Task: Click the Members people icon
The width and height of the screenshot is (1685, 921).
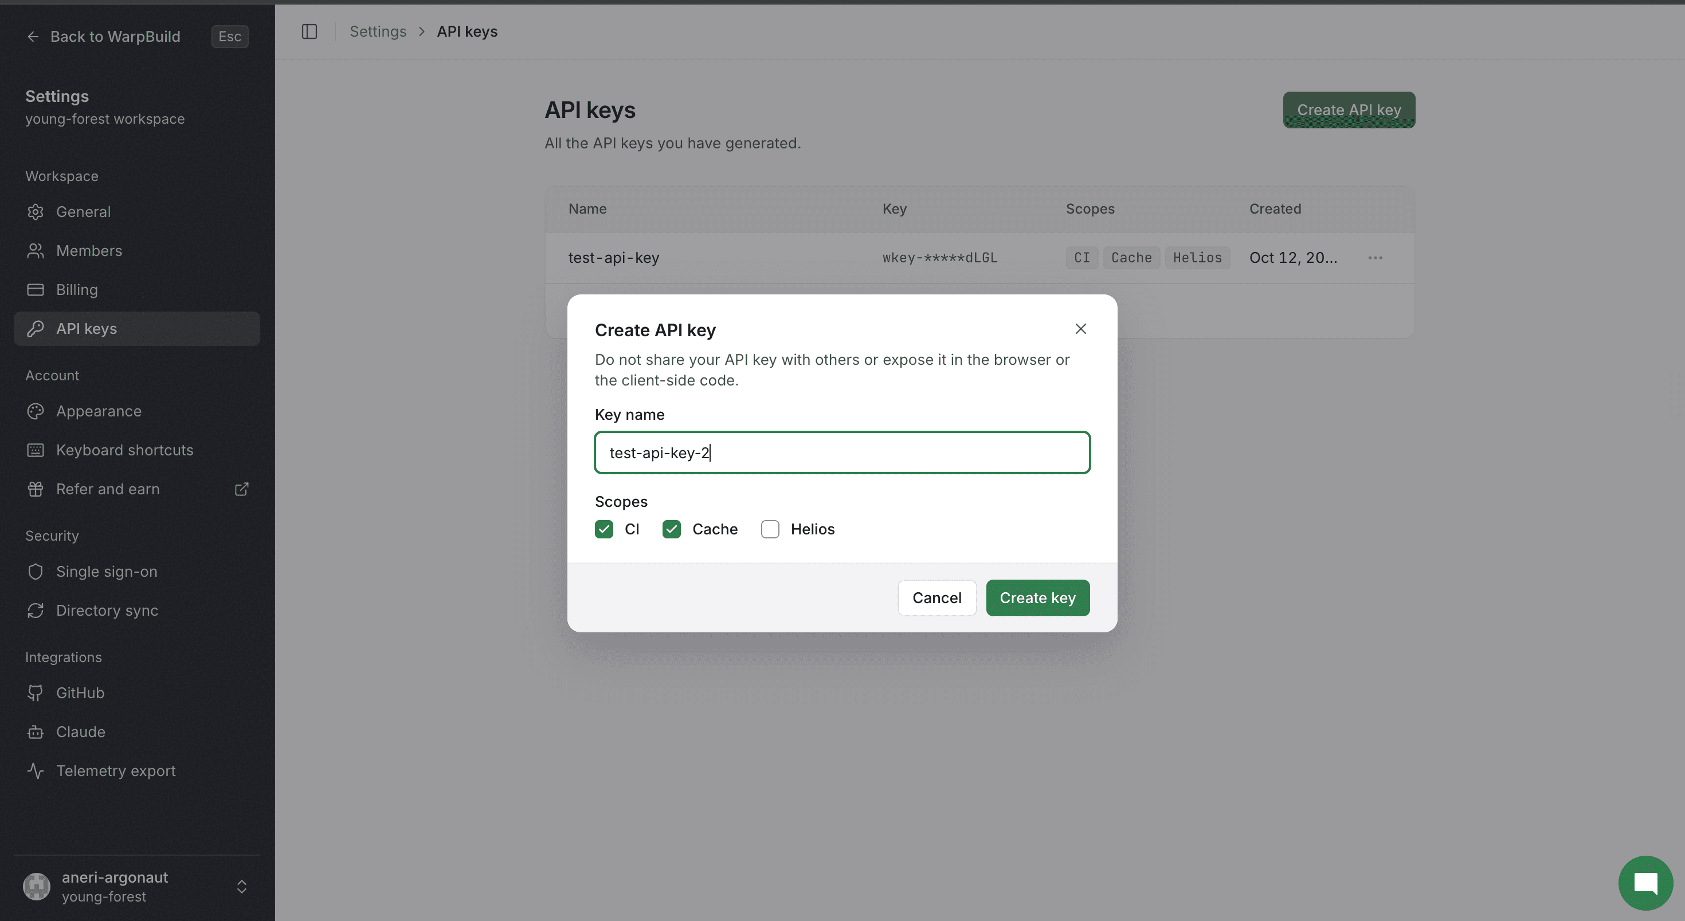Action: click(x=36, y=251)
